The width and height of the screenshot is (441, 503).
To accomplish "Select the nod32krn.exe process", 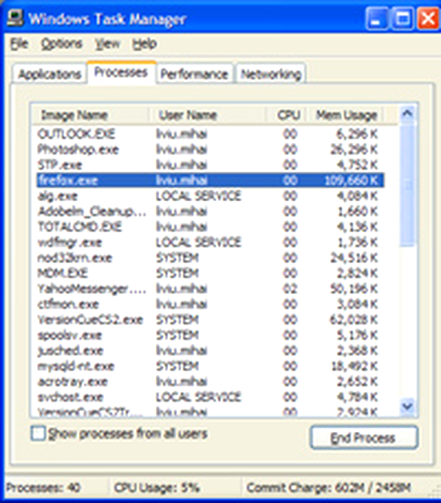I will pos(210,258).
